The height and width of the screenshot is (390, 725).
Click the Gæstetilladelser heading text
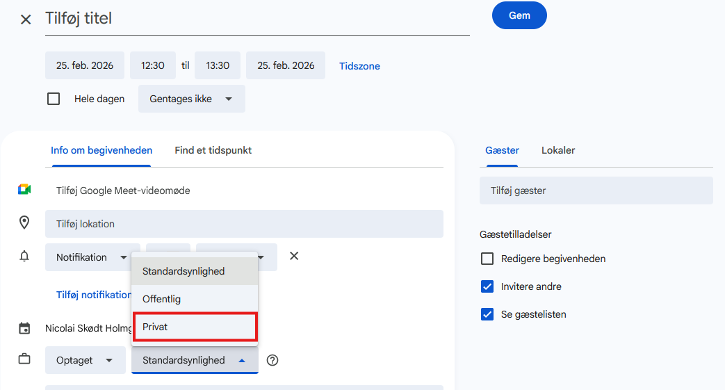click(x=516, y=234)
